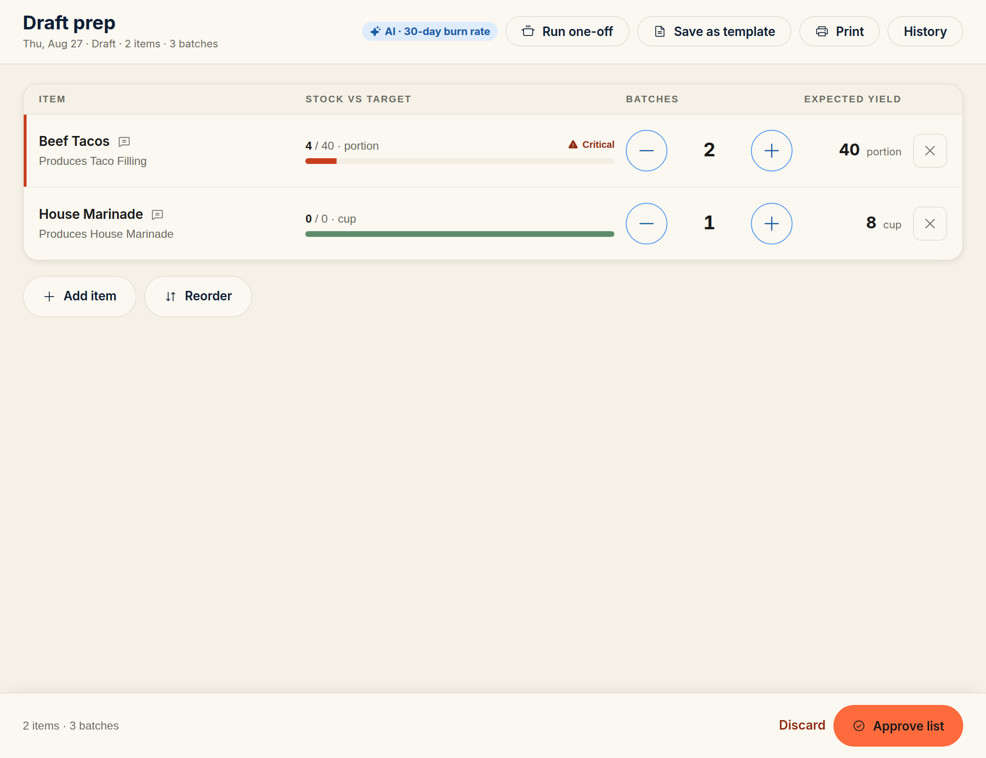Open the History view
This screenshot has height=758, width=986.
click(925, 31)
